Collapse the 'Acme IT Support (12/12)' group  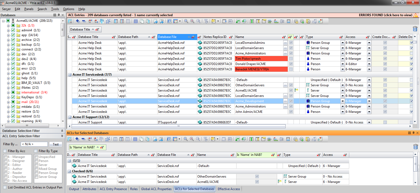point(70,117)
